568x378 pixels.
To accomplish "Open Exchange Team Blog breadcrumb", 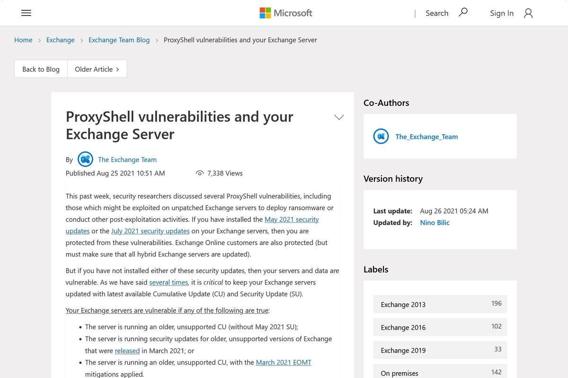I will (119, 40).
